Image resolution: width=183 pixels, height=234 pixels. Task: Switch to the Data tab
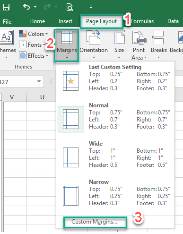(173, 21)
